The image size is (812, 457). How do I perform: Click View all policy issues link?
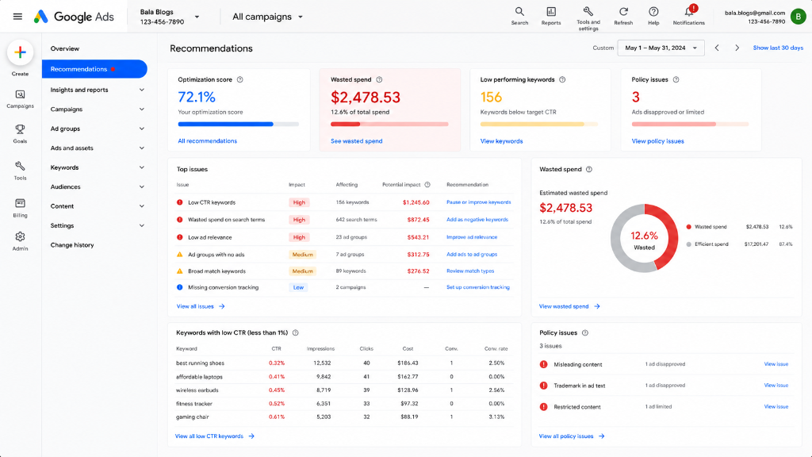[572, 436]
